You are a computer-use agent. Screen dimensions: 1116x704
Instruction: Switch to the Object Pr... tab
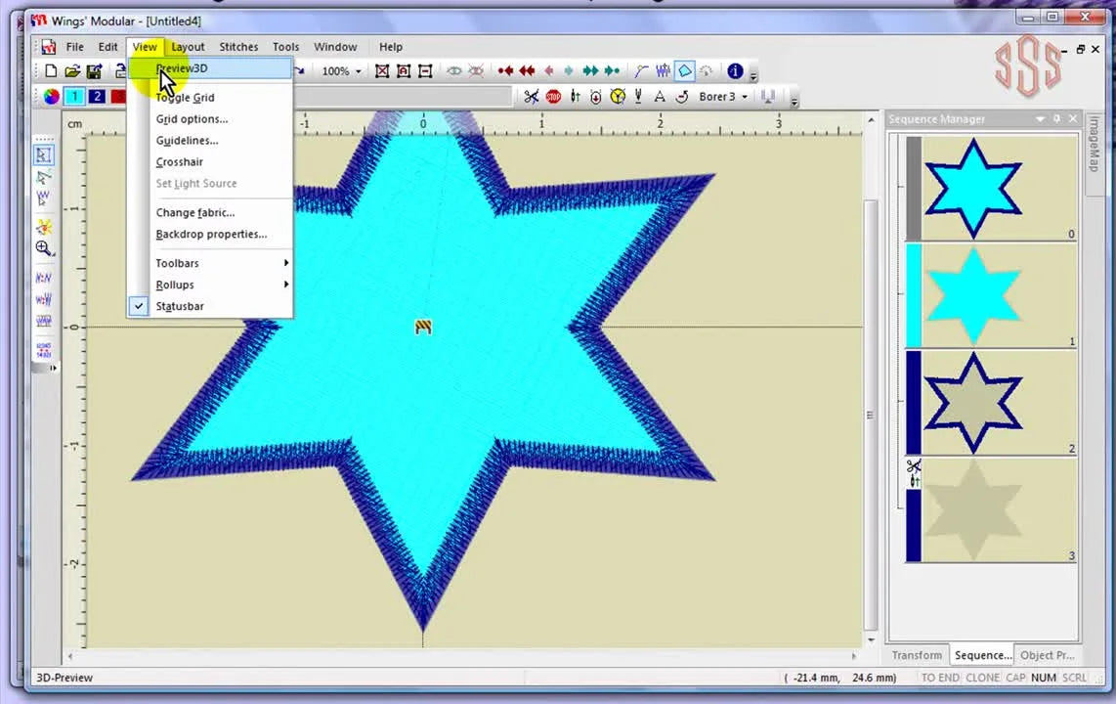(x=1047, y=655)
